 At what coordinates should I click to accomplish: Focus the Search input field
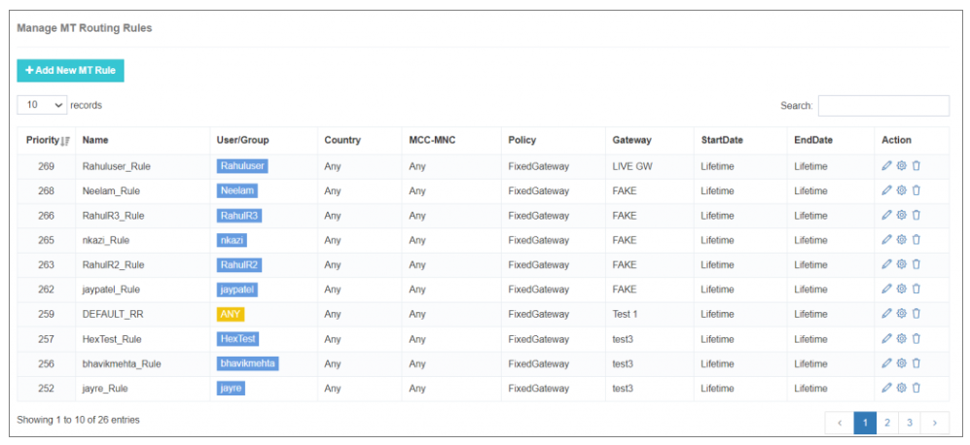(883, 106)
